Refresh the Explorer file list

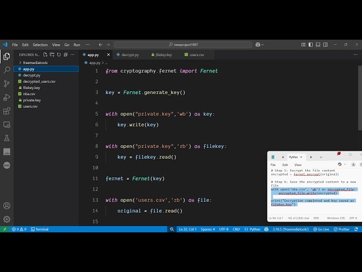tap(59, 55)
